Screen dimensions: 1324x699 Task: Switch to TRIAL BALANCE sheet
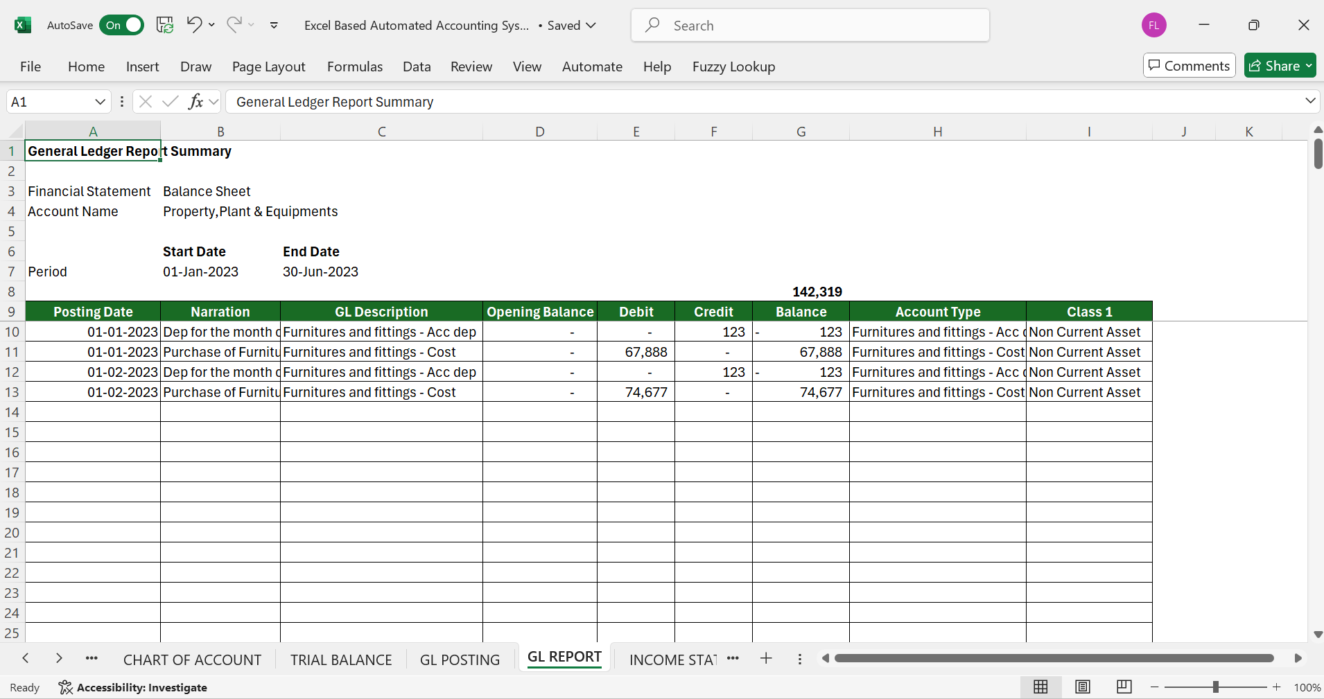[341, 660]
